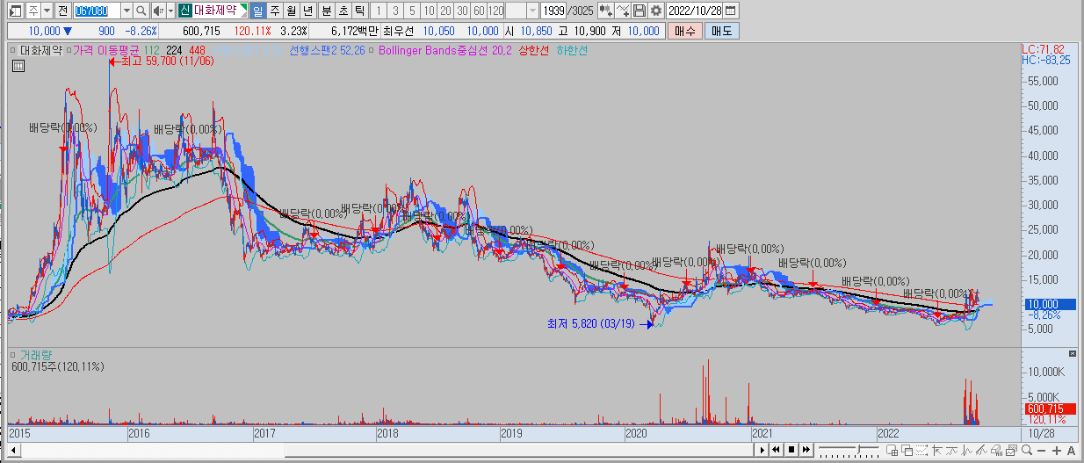This screenshot has height=463, width=1084.
Task: Click the green 신 badge icon
Action: tap(184, 11)
